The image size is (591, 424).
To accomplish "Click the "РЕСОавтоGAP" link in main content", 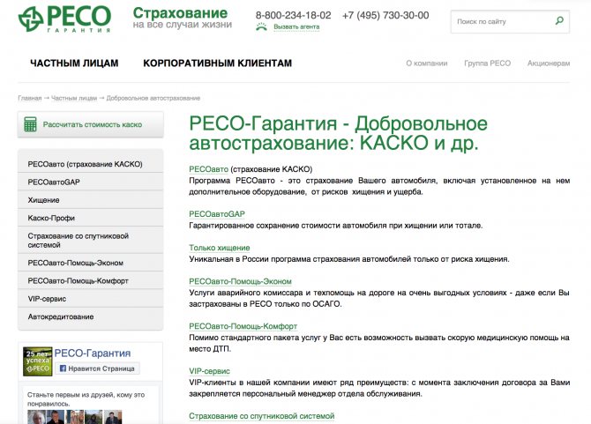I will [217, 214].
